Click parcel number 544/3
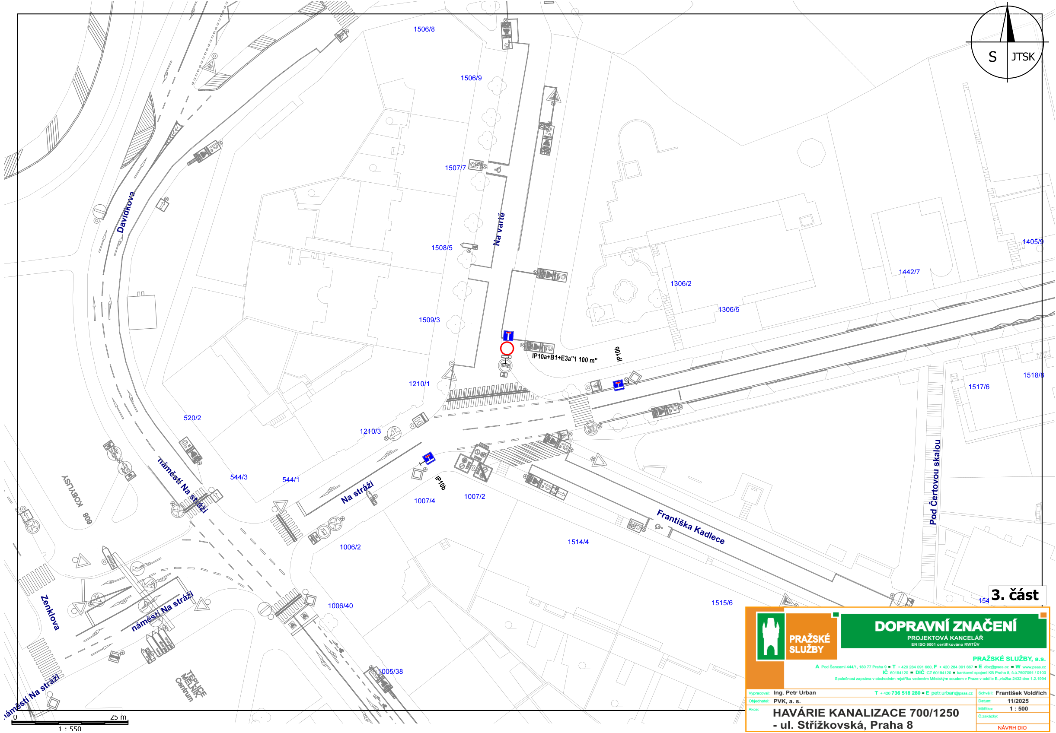 pyautogui.click(x=239, y=478)
